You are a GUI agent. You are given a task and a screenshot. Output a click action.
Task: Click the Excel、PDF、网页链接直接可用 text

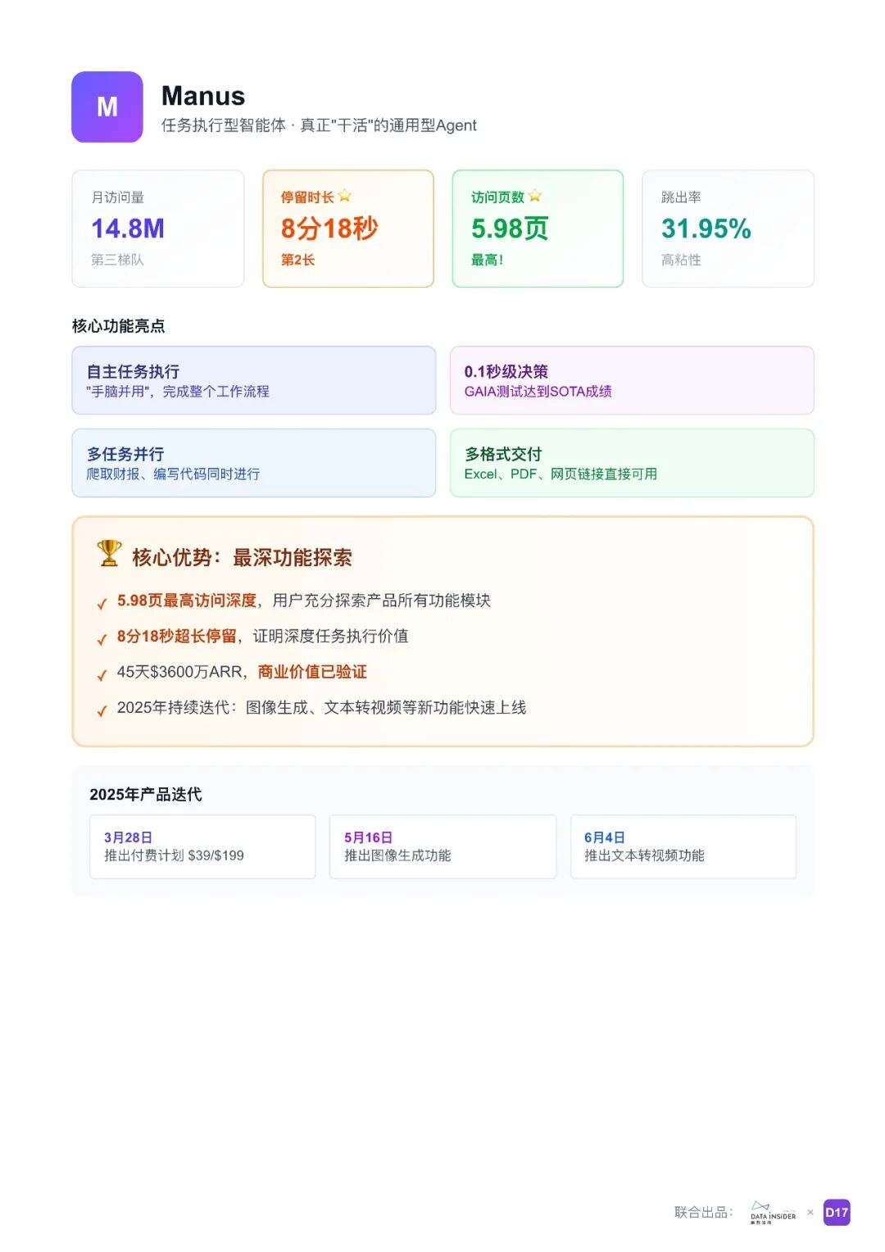(x=560, y=474)
